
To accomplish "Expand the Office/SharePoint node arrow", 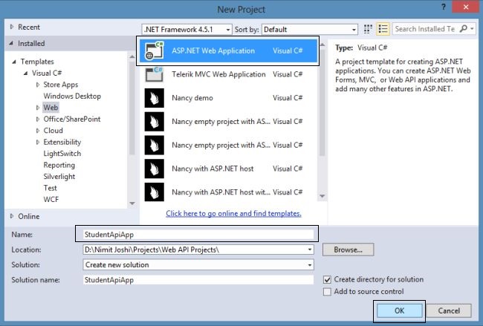I will (38, 119).
